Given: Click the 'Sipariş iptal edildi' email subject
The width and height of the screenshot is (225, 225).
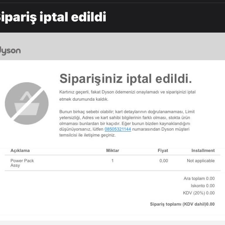Looking at the screenshot, I should [x=53, y=17].
